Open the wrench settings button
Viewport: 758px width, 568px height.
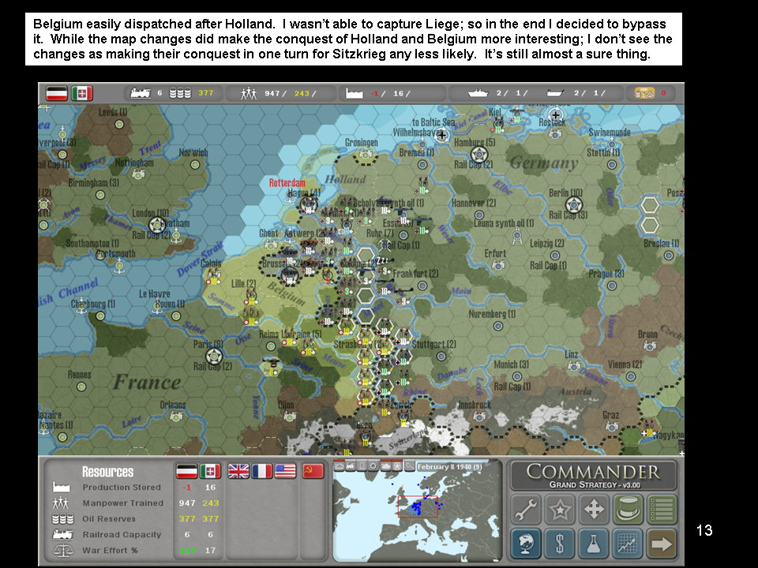[526, 510]
